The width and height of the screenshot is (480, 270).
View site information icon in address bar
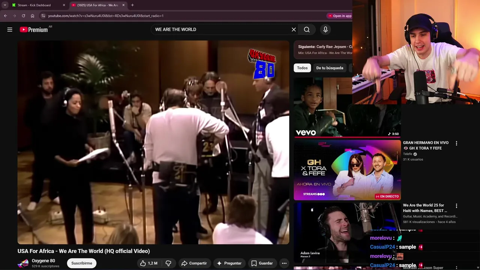(43, 16)
